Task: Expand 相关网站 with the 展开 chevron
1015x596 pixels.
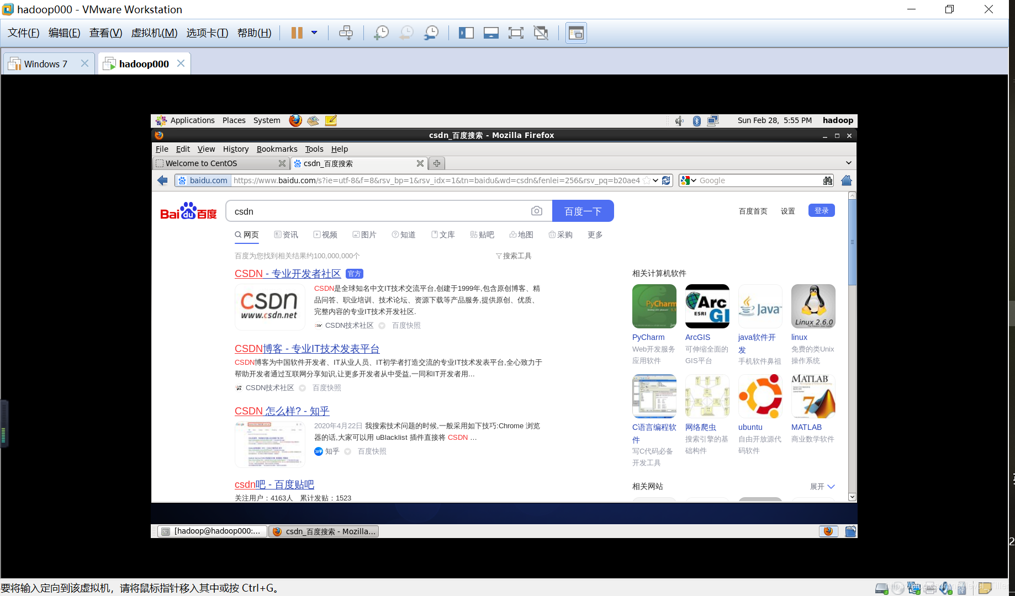Action: 822,486
